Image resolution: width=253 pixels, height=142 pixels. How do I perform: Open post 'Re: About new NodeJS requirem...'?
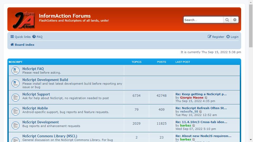coord(203,136)
